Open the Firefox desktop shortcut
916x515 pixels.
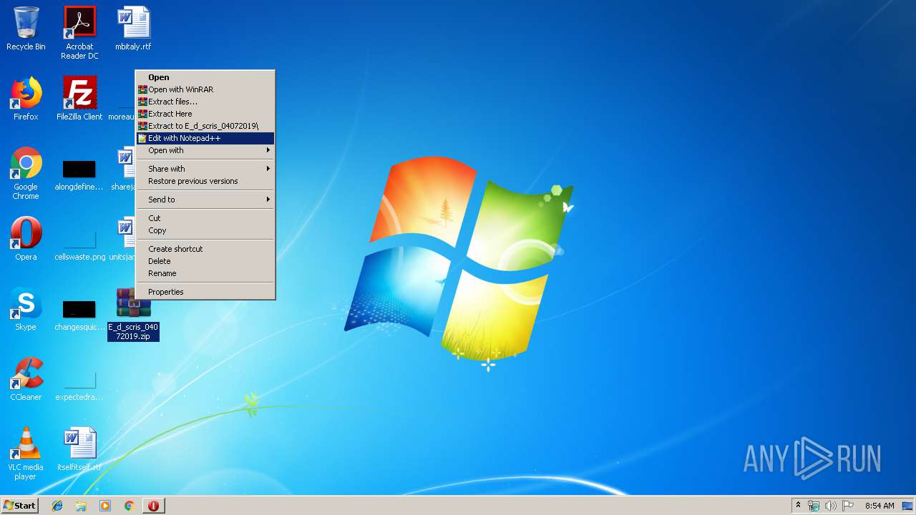[x=26, y=99]
